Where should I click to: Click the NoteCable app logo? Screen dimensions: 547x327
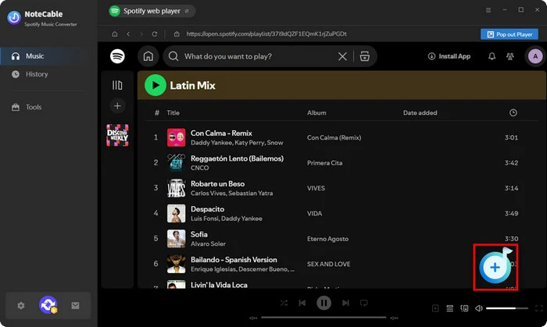pos(14,18)
